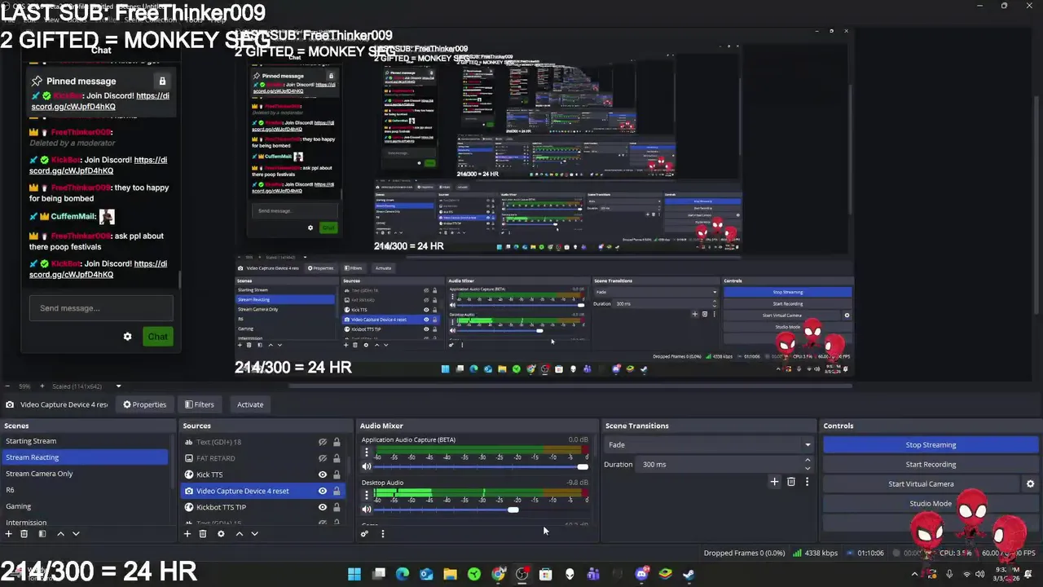Image resolution: width=1043 pixels, height=587 pixels.
Task: Click the Activate button
Action: click(x=250, y=404)
